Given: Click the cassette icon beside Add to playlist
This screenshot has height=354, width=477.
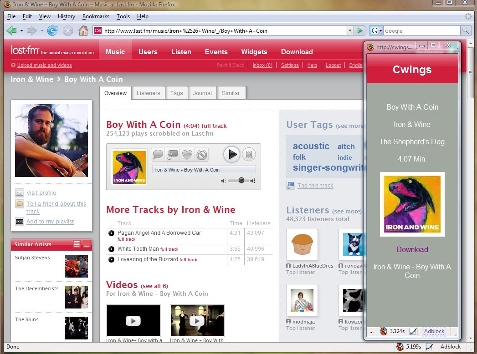Looking at the screenshot, I should coord(20,222).
